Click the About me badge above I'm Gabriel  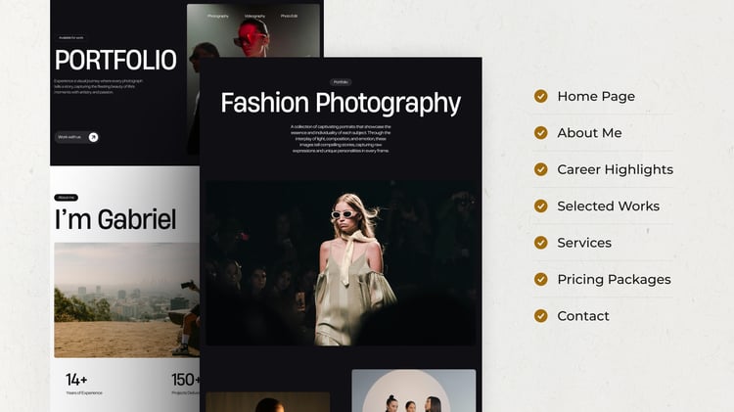click(66, 198)
